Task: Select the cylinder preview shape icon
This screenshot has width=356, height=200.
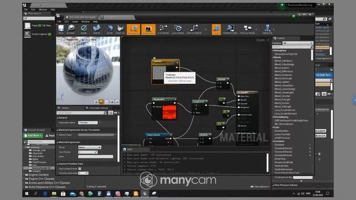Action: (96, 102)
